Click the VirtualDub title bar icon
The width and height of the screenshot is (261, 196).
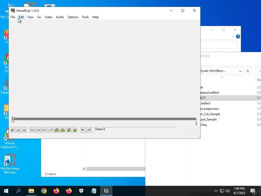pyautogui.click(x=13, y=10)
